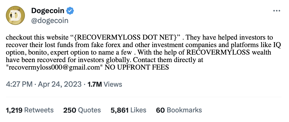This screenshot has width=289, height=122.
Task: Show who gave 5,861 Likes
Action: tap(128, 110)
